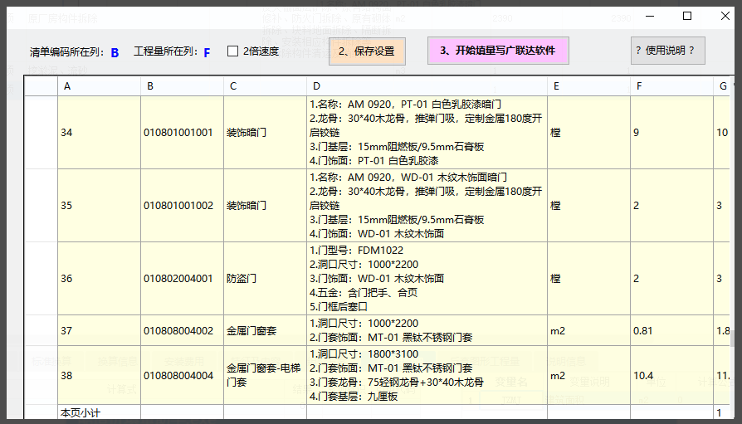Select cell 金属门窗套-电梯门套
Screen dimensions: 742x424
click(265, 375)
